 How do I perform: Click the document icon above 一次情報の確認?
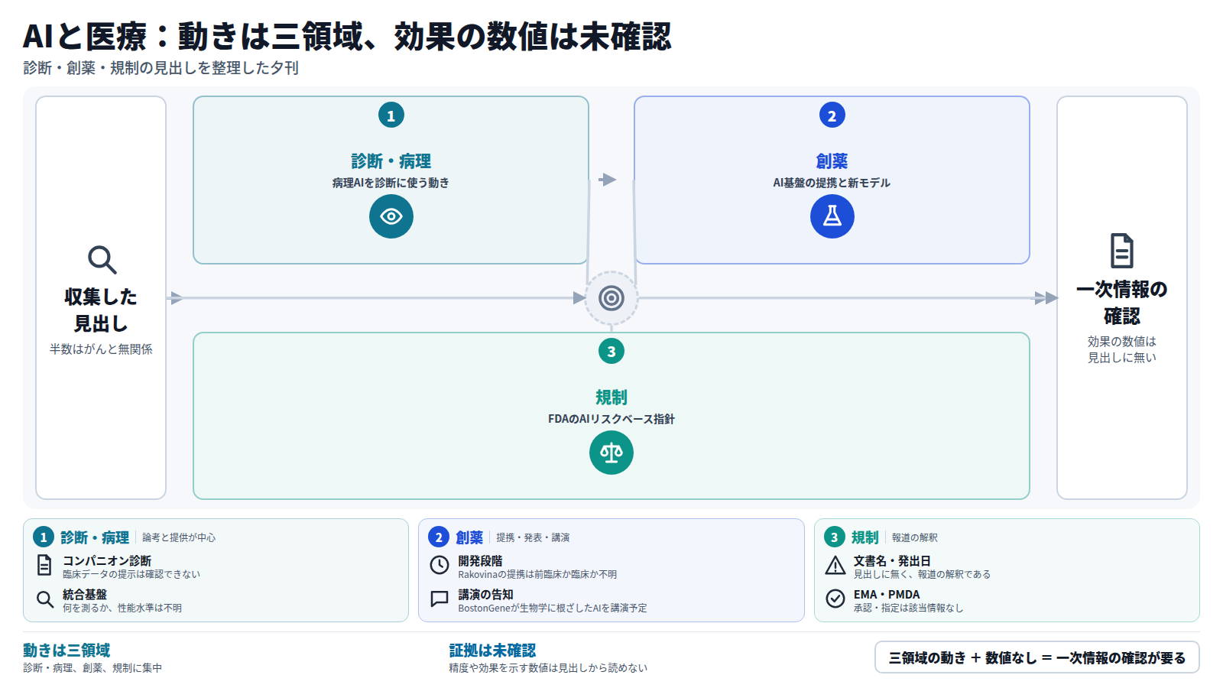point(1121,251)
